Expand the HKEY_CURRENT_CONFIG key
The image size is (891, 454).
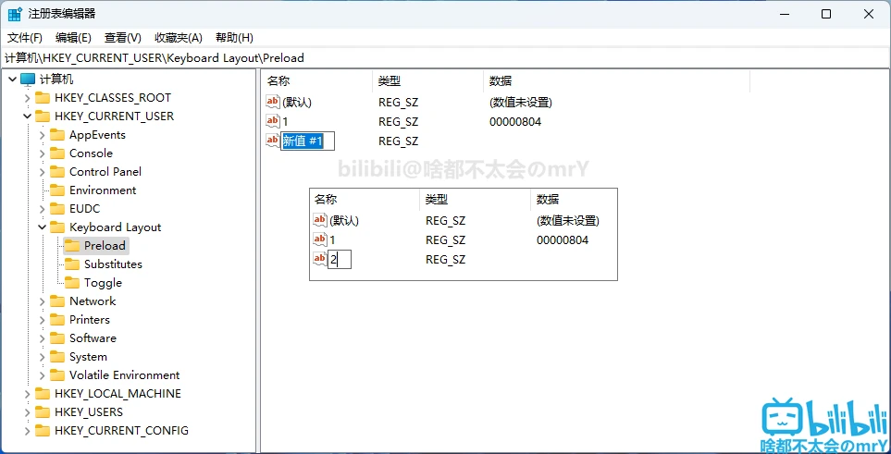pos(27,431)
